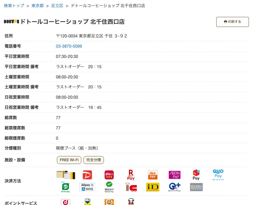The height and width of the screenshot is (205, 254).
Task: Select the yellow iD payment icon
Action: pyautogui.click(x=153, y=187)
